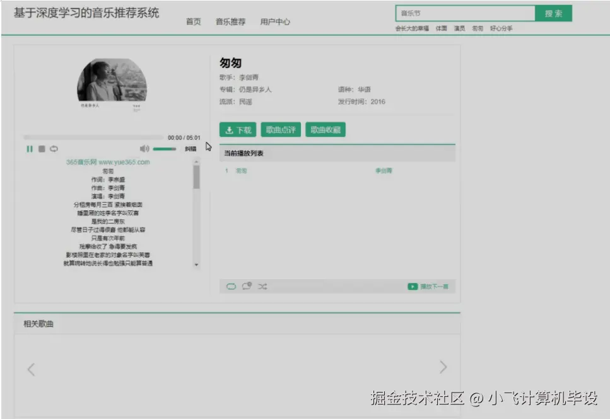Viewport: 610px width, 419px height.
Task: Click the left arrow in 相关歌曲 section
Action: [x=31, y=369]
